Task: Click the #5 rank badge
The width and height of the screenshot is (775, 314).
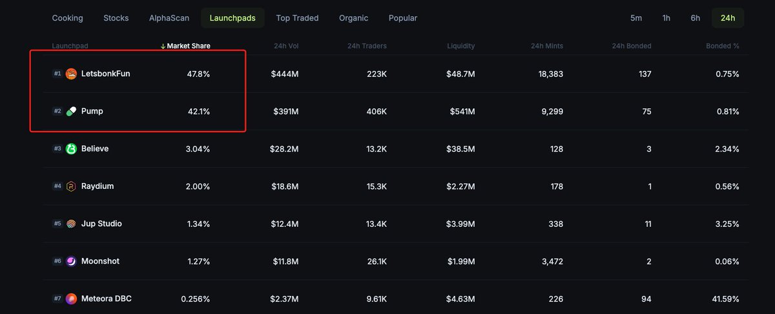Action: coord(57,224)
